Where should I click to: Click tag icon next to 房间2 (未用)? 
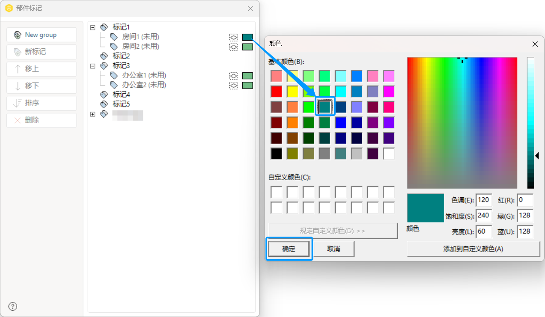tap(113, 46)
